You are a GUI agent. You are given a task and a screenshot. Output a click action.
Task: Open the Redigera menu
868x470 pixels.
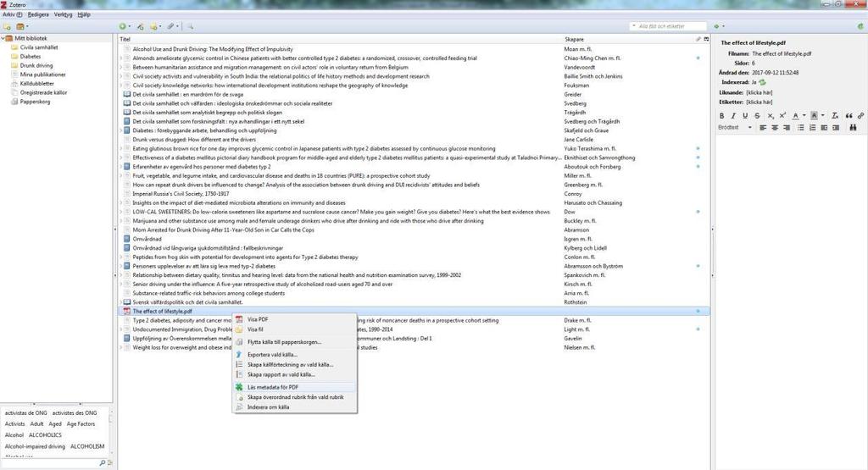[x=38, y=14]
